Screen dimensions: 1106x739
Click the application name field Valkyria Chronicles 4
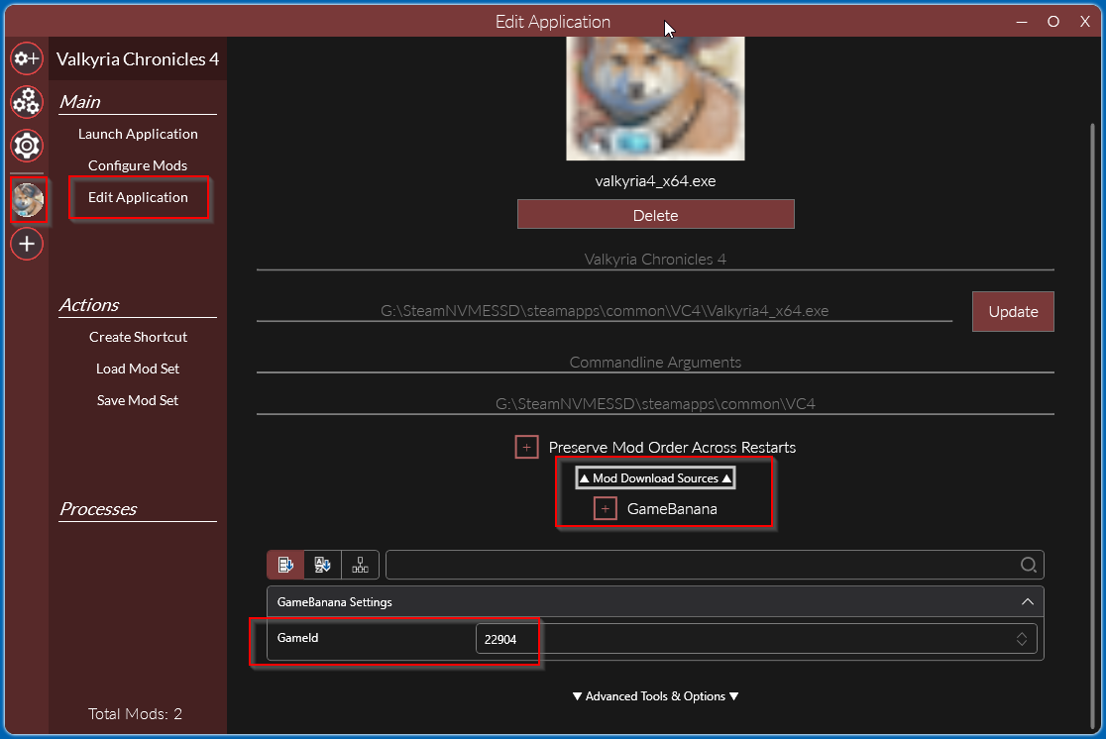tap(655, 260)
